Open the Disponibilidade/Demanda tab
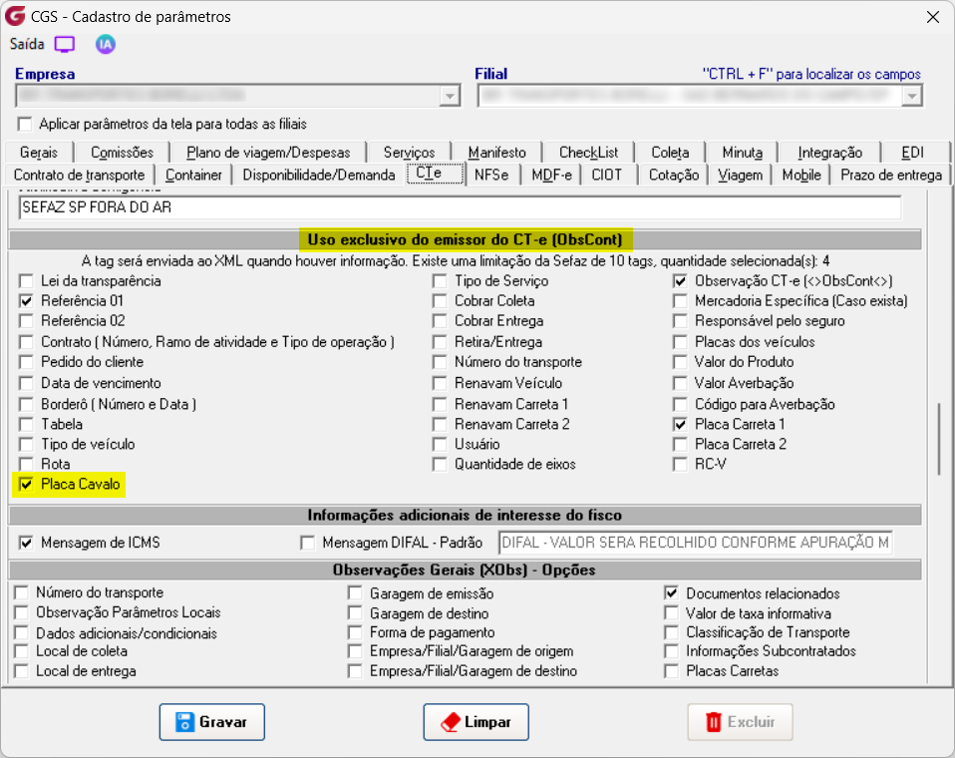 coord(319,175)
